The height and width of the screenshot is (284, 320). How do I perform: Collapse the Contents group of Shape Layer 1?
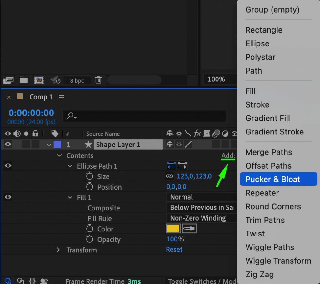pos(59,155)
